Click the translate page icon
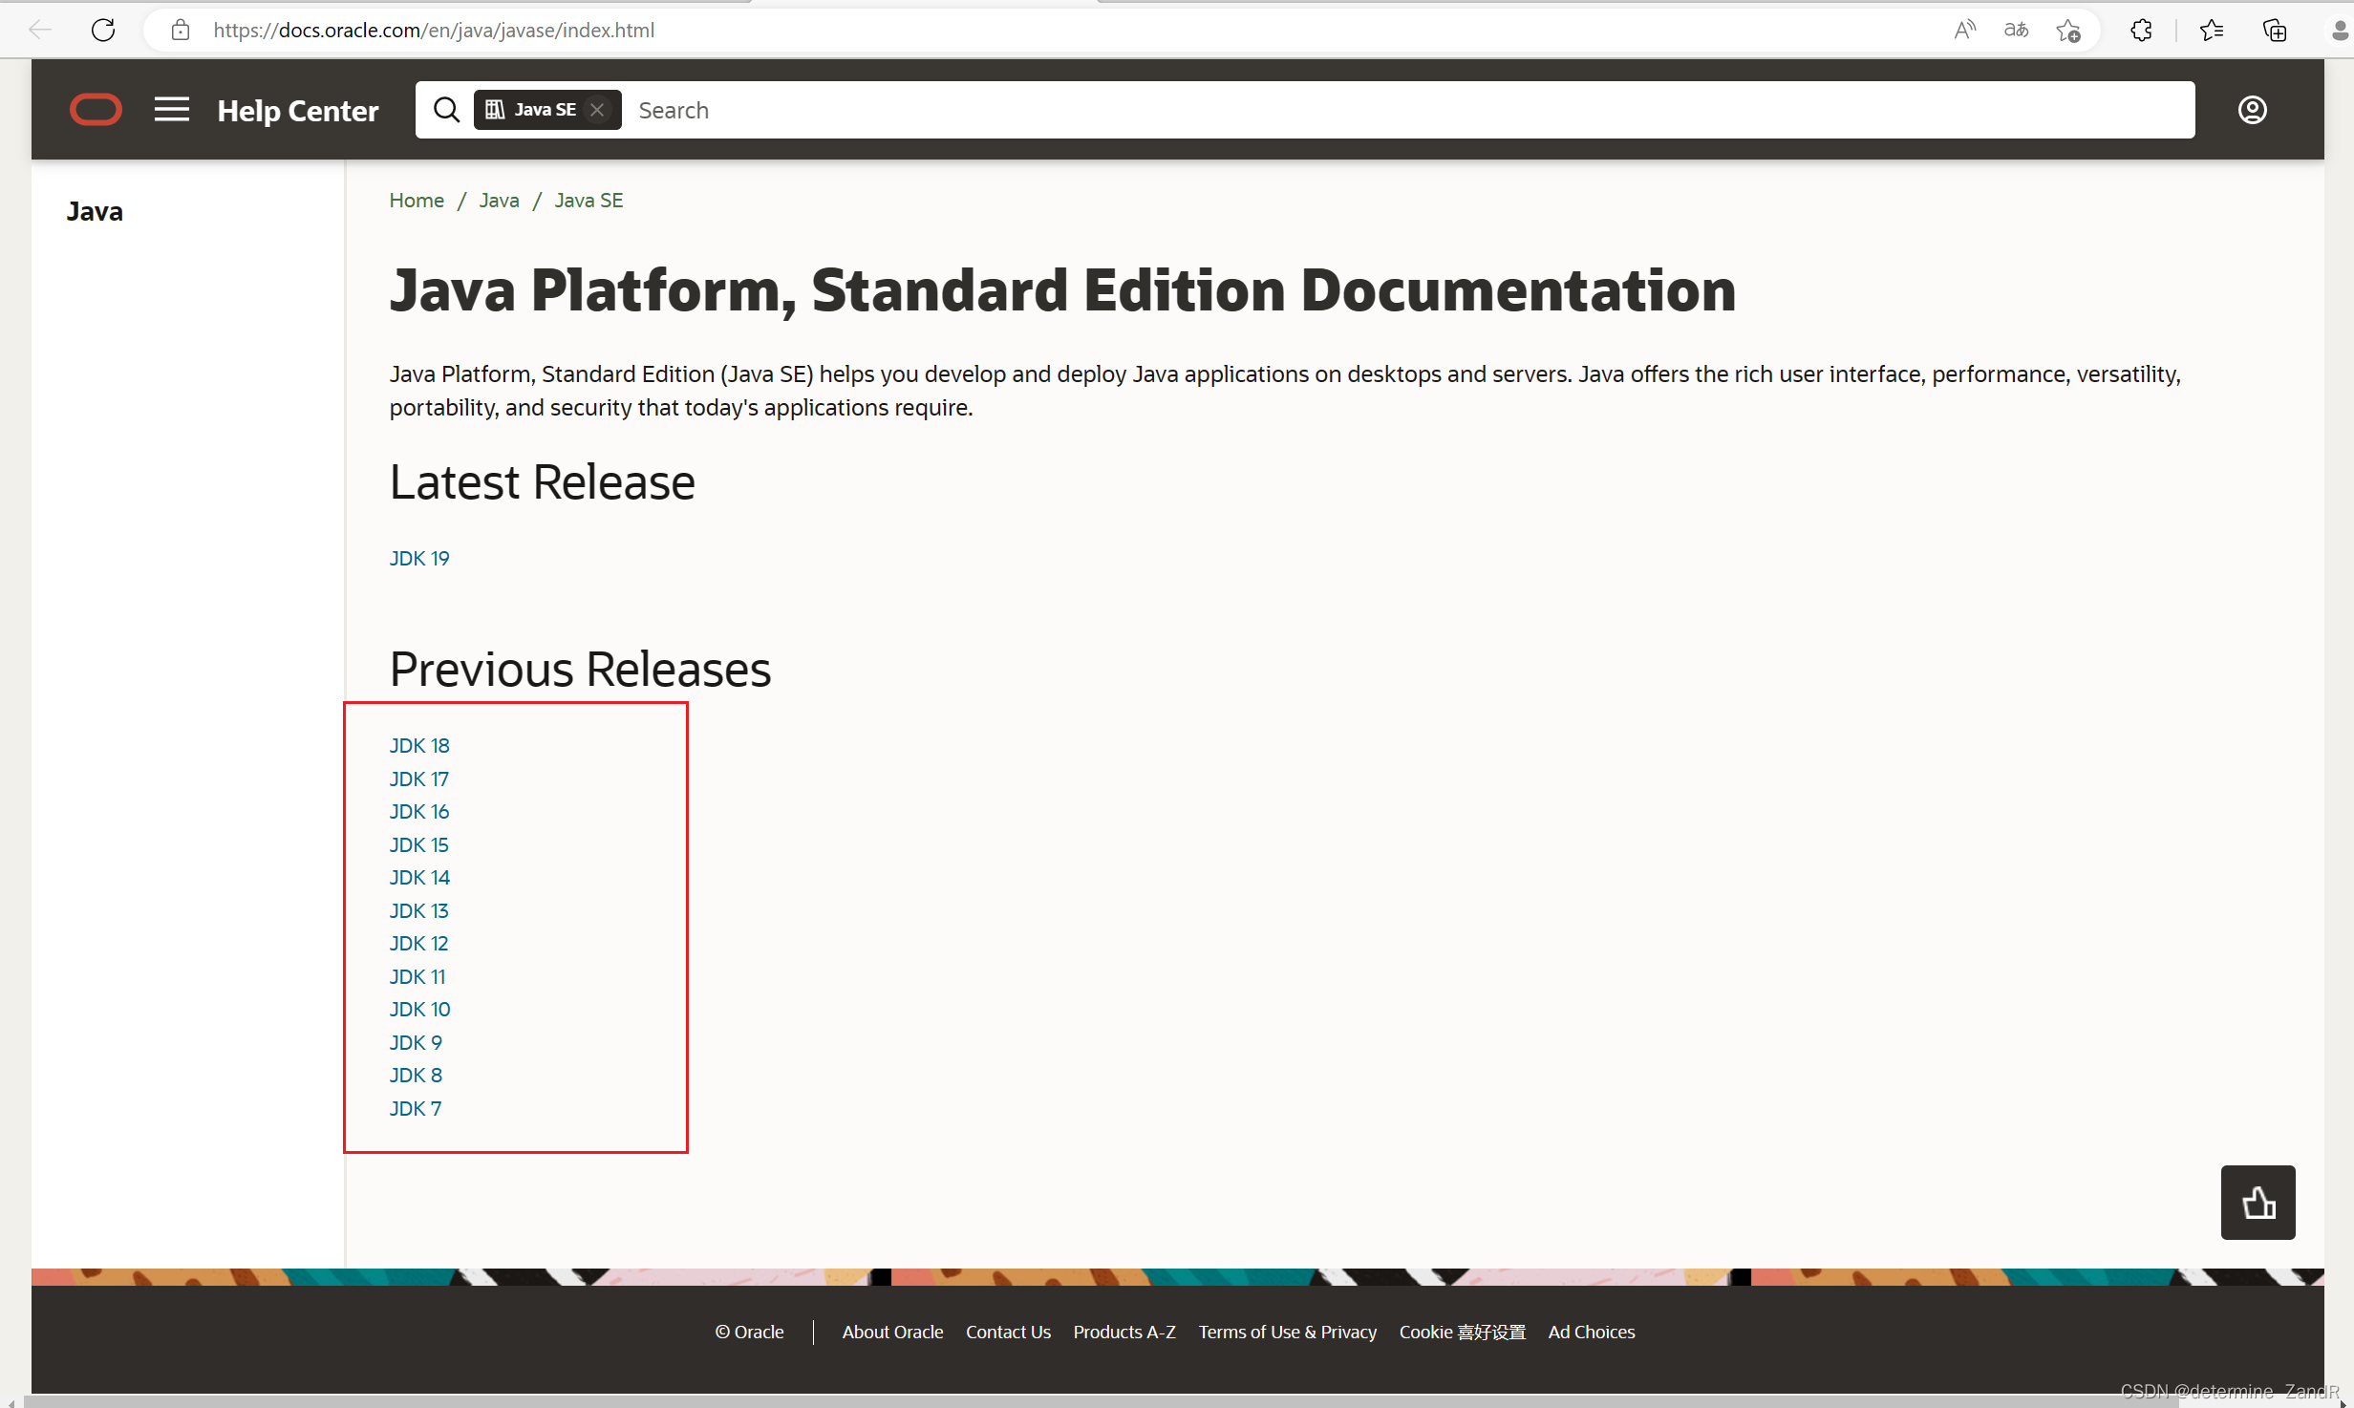Screen dimensions: 2354x1408 click(x=2016, y=30)
